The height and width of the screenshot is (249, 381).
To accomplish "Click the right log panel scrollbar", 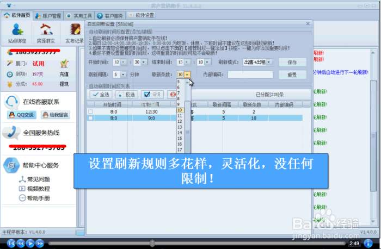I will tap(373, 137).
